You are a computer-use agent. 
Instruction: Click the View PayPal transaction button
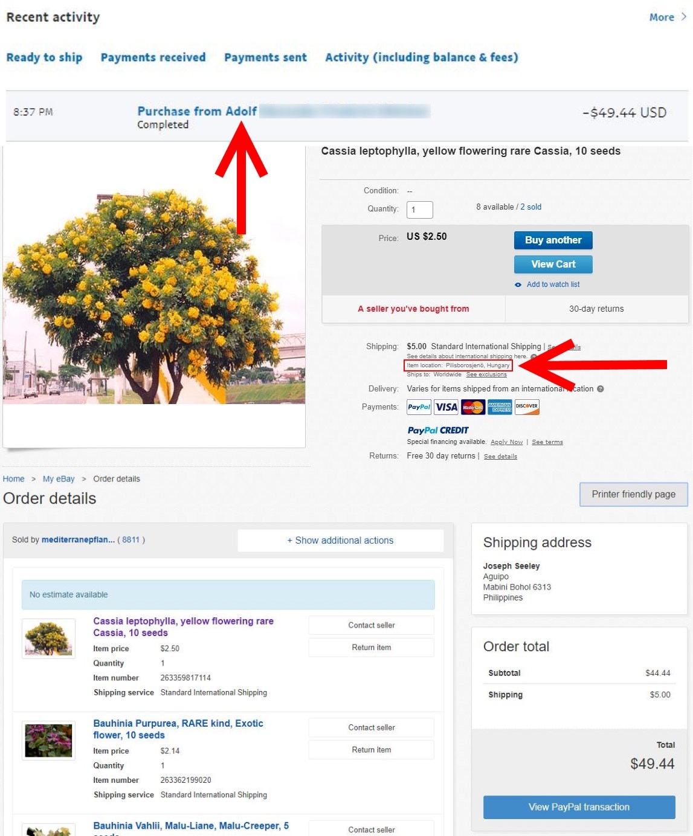(579, 808)
